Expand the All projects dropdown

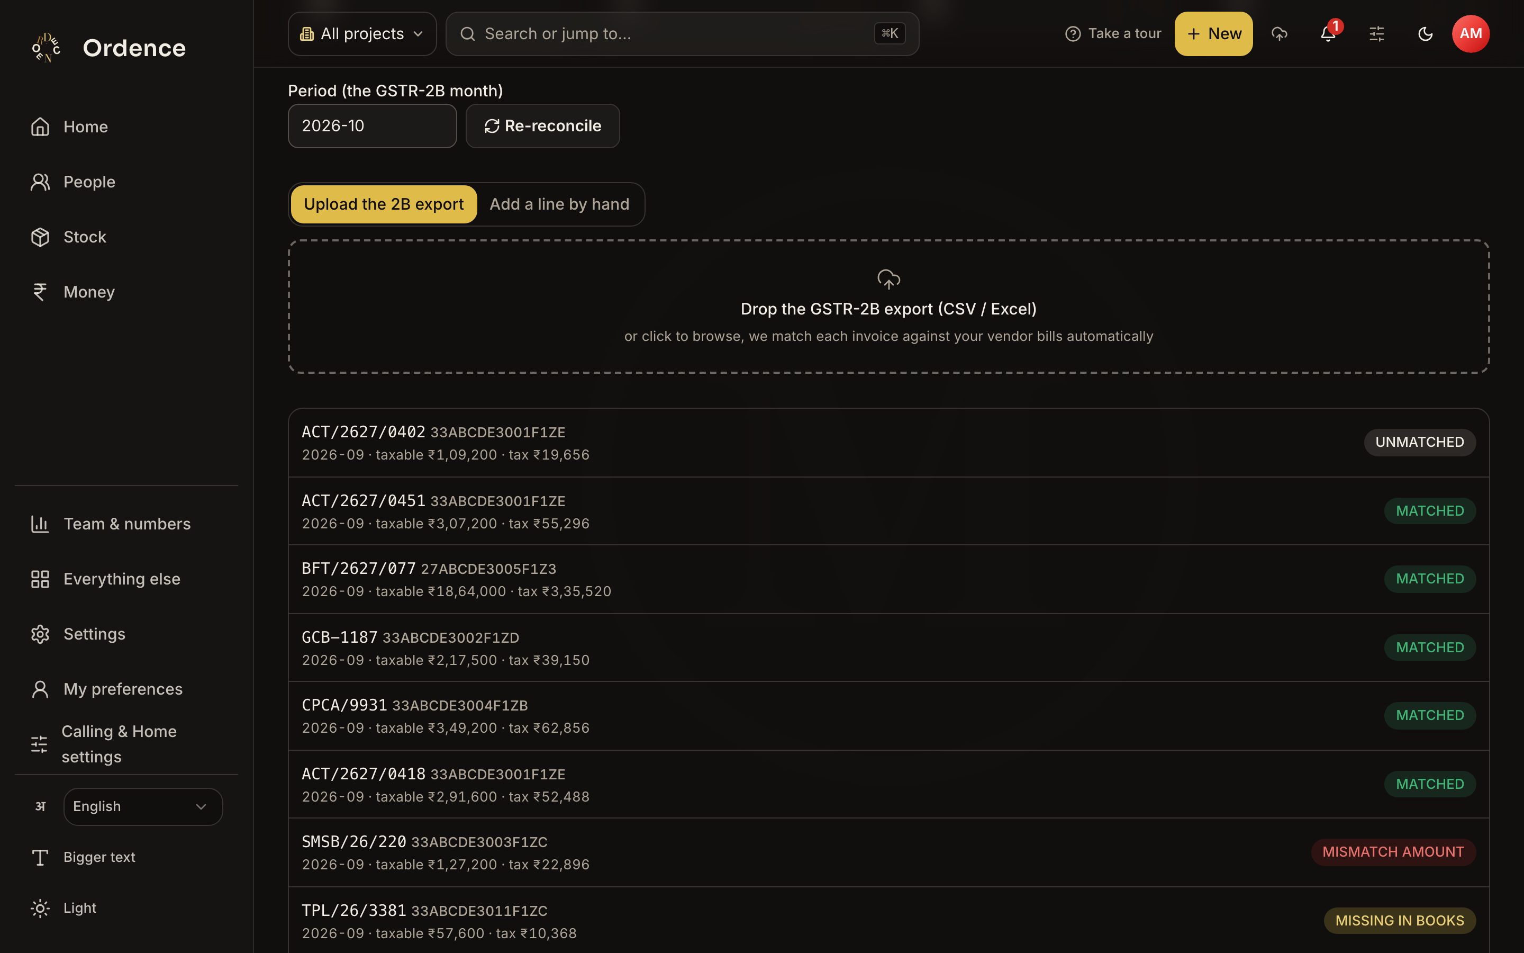point(362,33)
